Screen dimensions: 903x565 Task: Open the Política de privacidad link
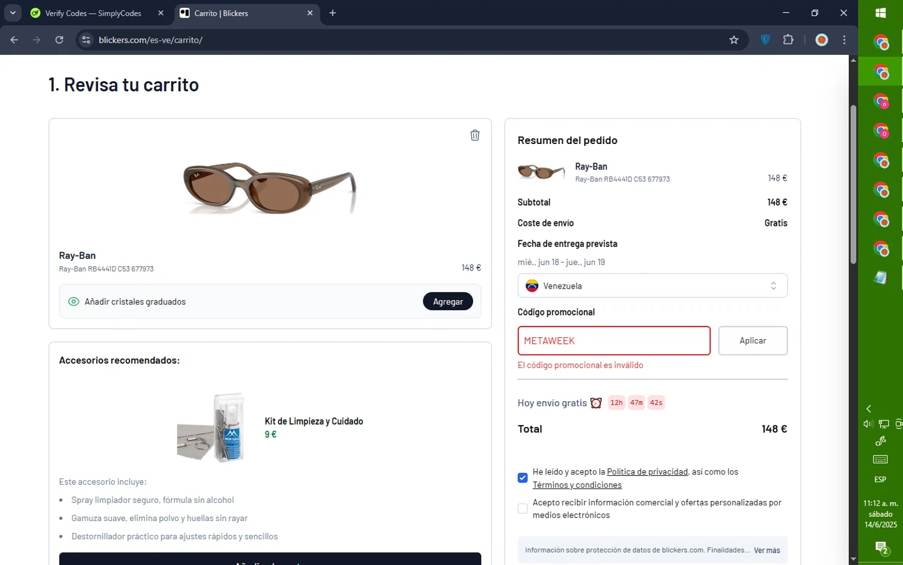(x=647, y=472)
